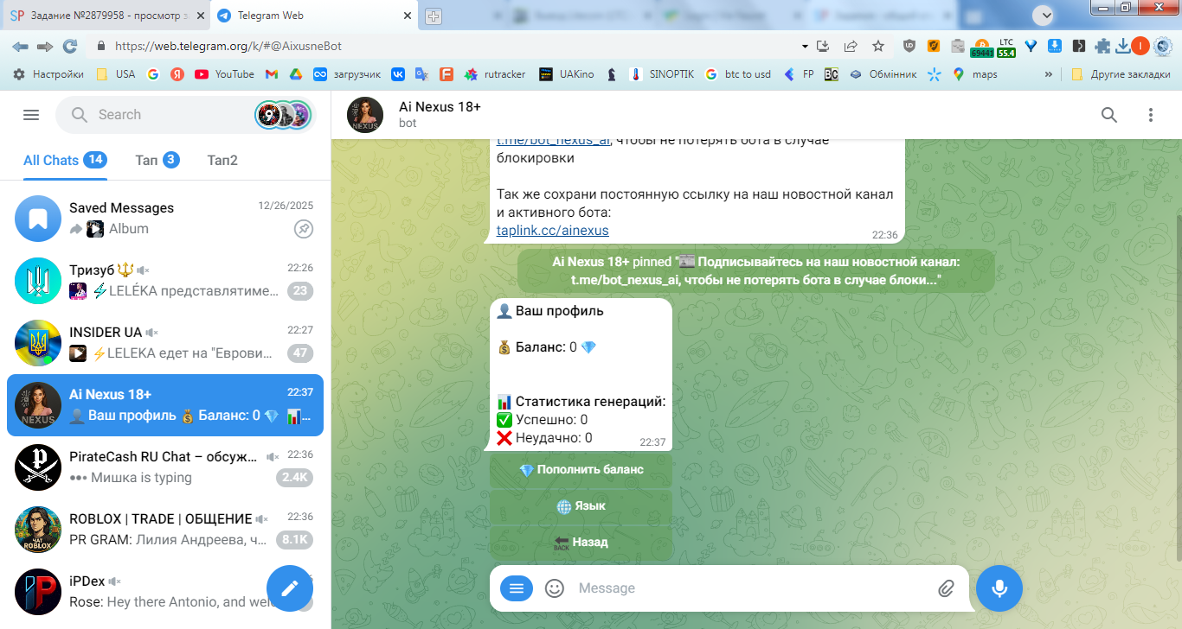Open the YouTube bookmark
The image size is (1182, 629).
point(225,74)
